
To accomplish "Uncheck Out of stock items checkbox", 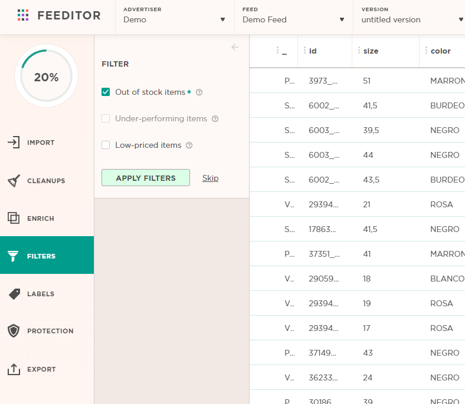I will (106, 92).
